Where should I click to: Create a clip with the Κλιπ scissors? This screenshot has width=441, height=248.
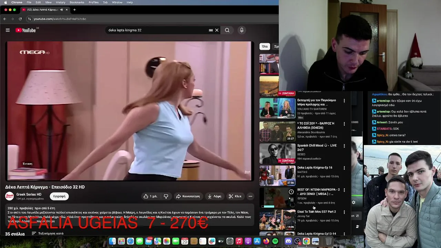coord(235,196)
